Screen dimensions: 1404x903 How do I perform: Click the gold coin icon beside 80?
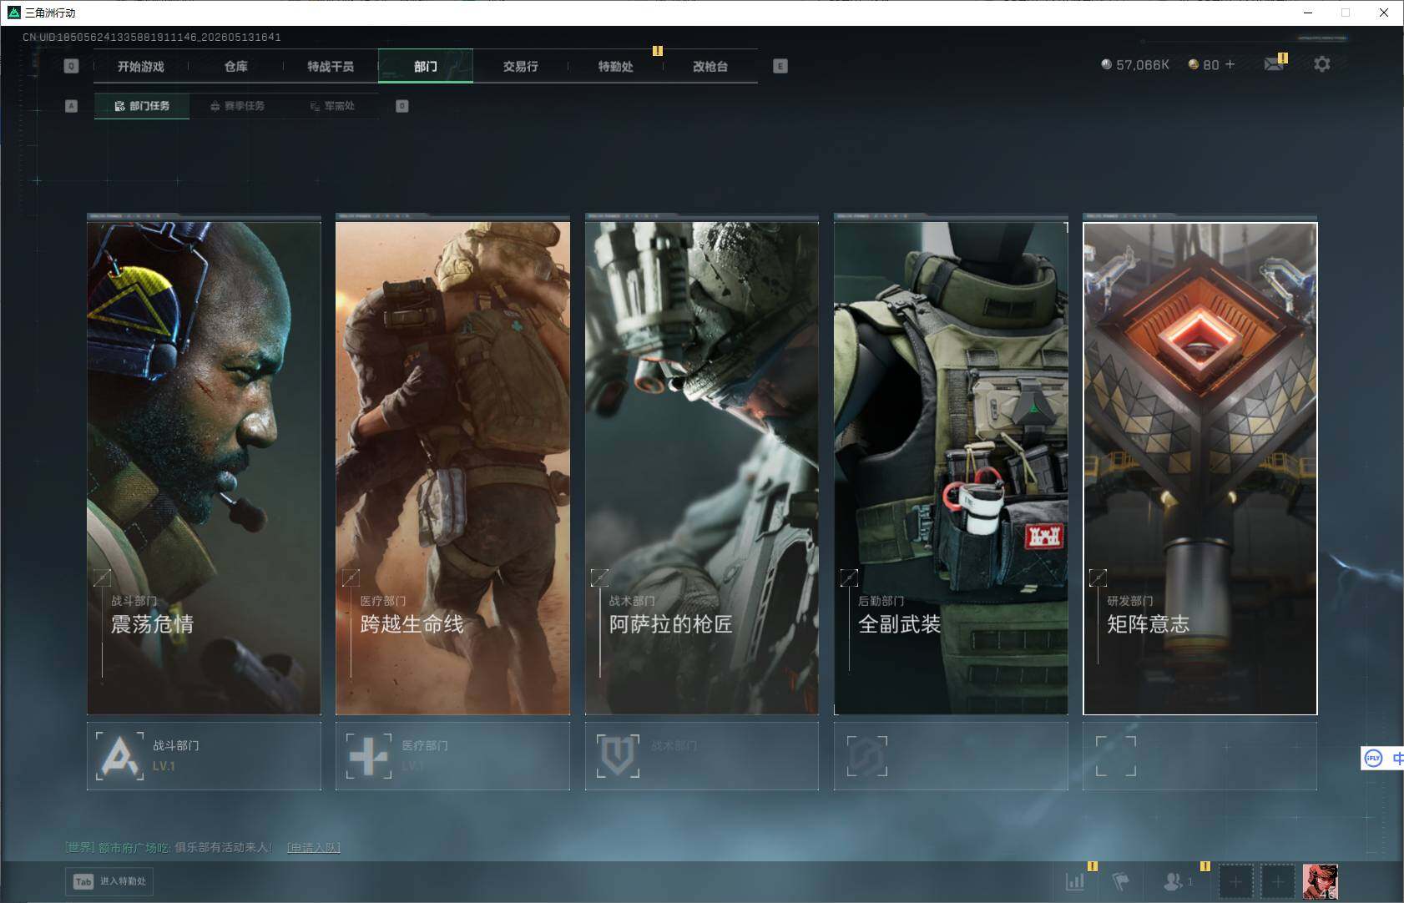[x=1194, y=64]
